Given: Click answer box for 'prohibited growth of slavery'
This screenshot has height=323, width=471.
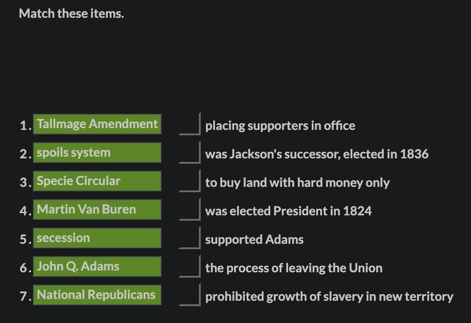Looking at the screenshot, I should point(189,295).
